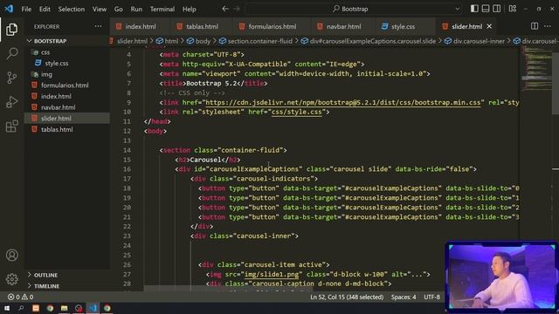Image resolution: width=559 pixels, height=314 pixels.
Task: Open command center dropdown chevron
Action: 458,9
